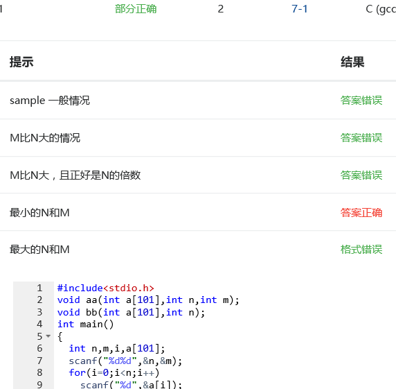The height and width of the screenshot is (389, 396).
Task: Click the 提示 column header
Action: click(21, 62)
